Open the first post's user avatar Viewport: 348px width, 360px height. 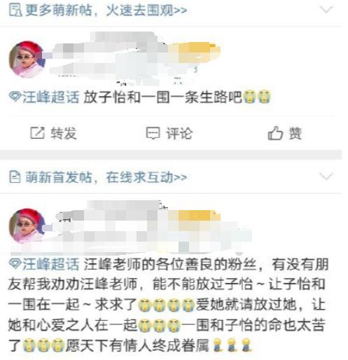point(27,60)
